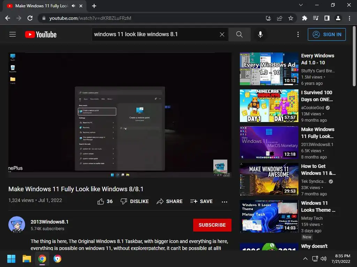Viewport: 357px width, 267px height.
Task: Open the YouTube hamburger guide menu
Action: pos(13,34)
